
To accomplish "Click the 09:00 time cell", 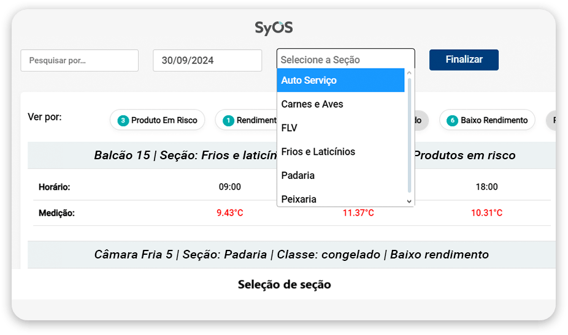I will (229, 187).
